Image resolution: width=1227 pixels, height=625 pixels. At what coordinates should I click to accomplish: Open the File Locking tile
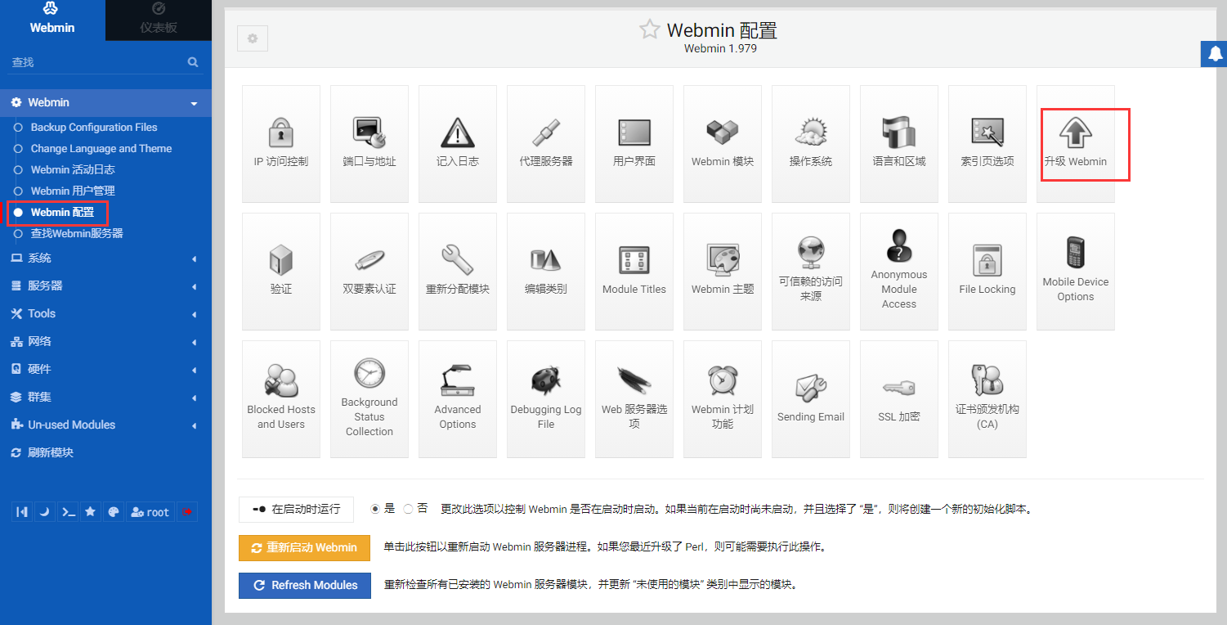pyautogui.click(x=987, y=272)
